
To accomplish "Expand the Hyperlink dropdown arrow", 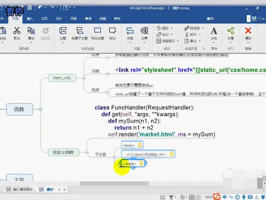I will (203, 28).
